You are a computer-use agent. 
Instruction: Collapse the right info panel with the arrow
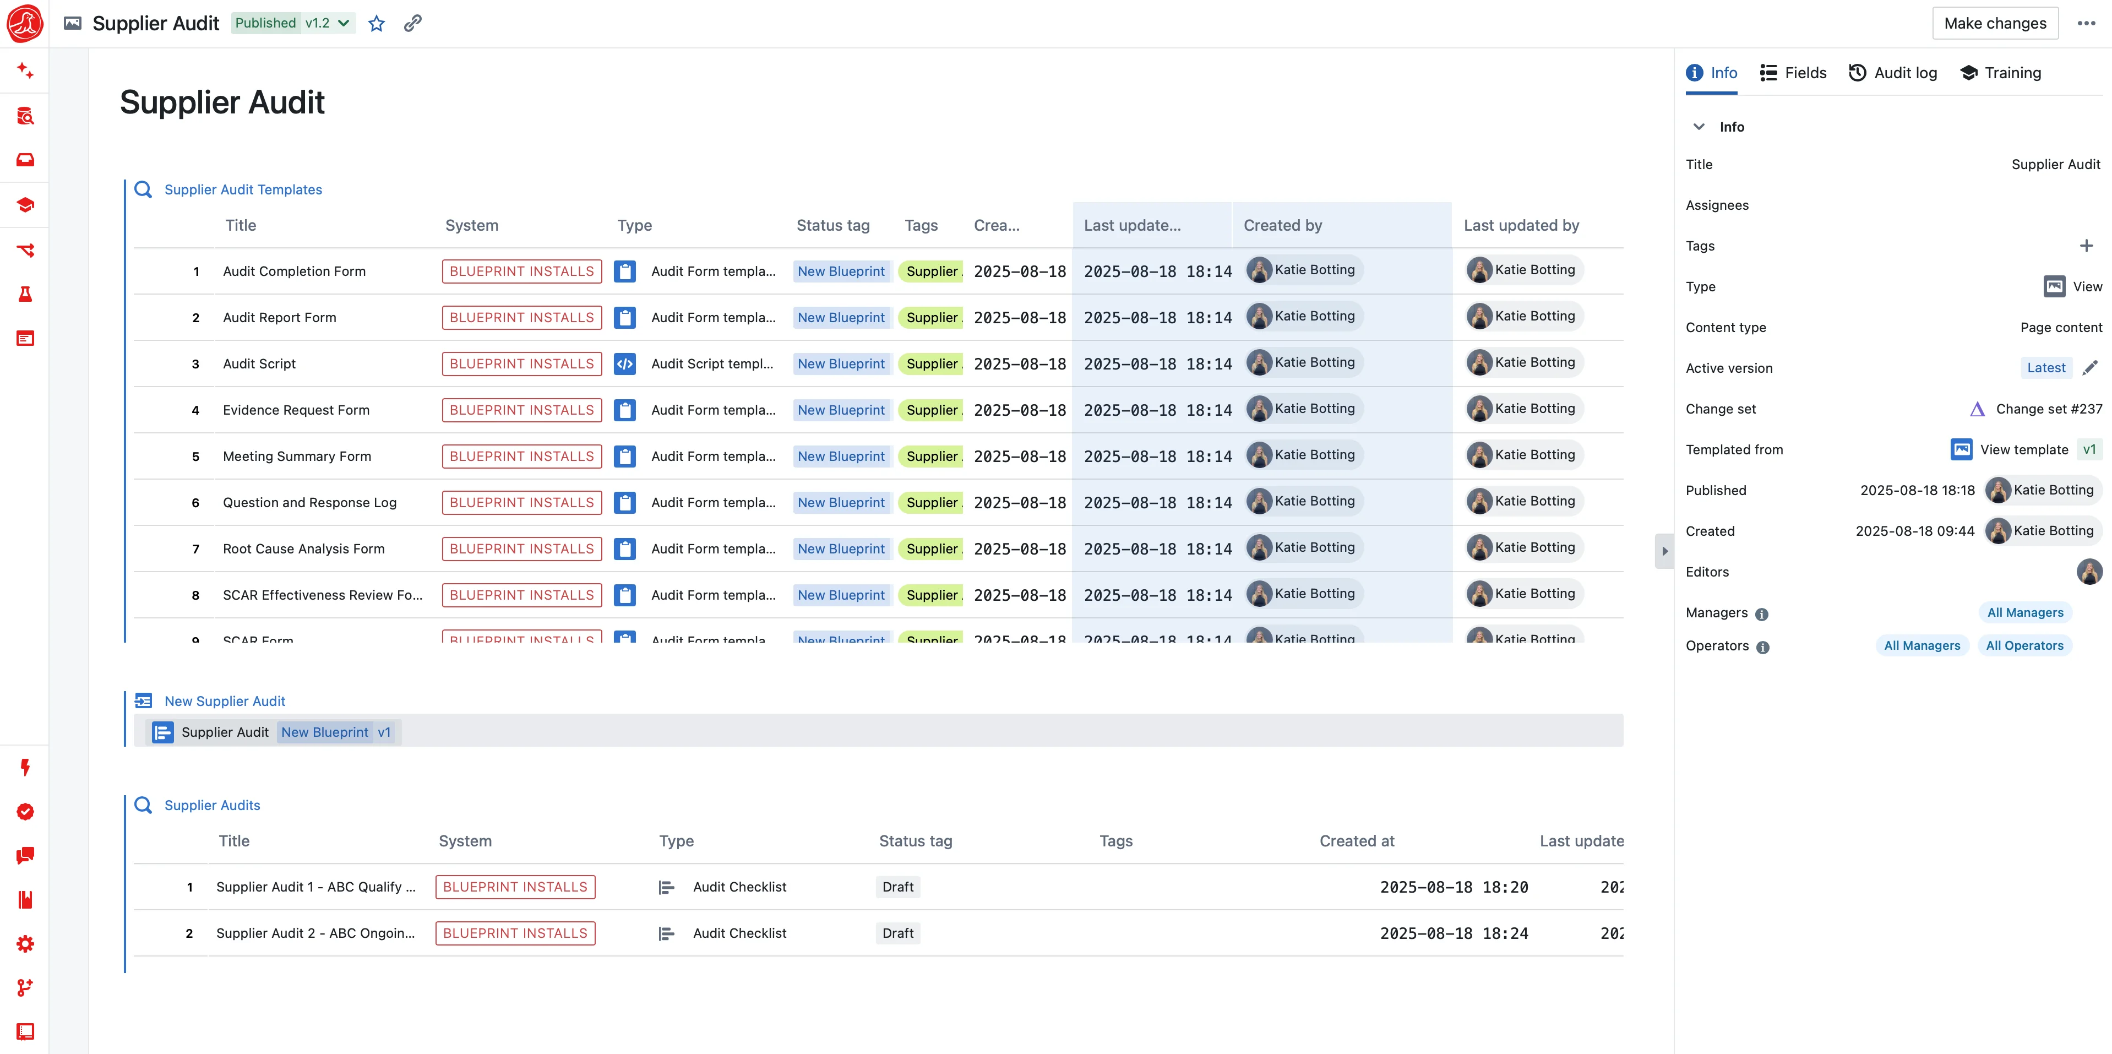(x=1665, y=550)
